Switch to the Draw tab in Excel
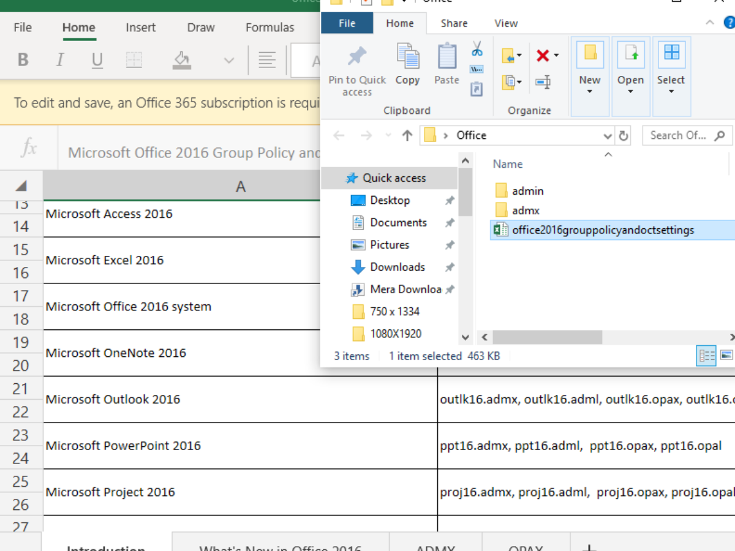Image resolution: width=735 pixels, height=551 pixels. point(201,28)
